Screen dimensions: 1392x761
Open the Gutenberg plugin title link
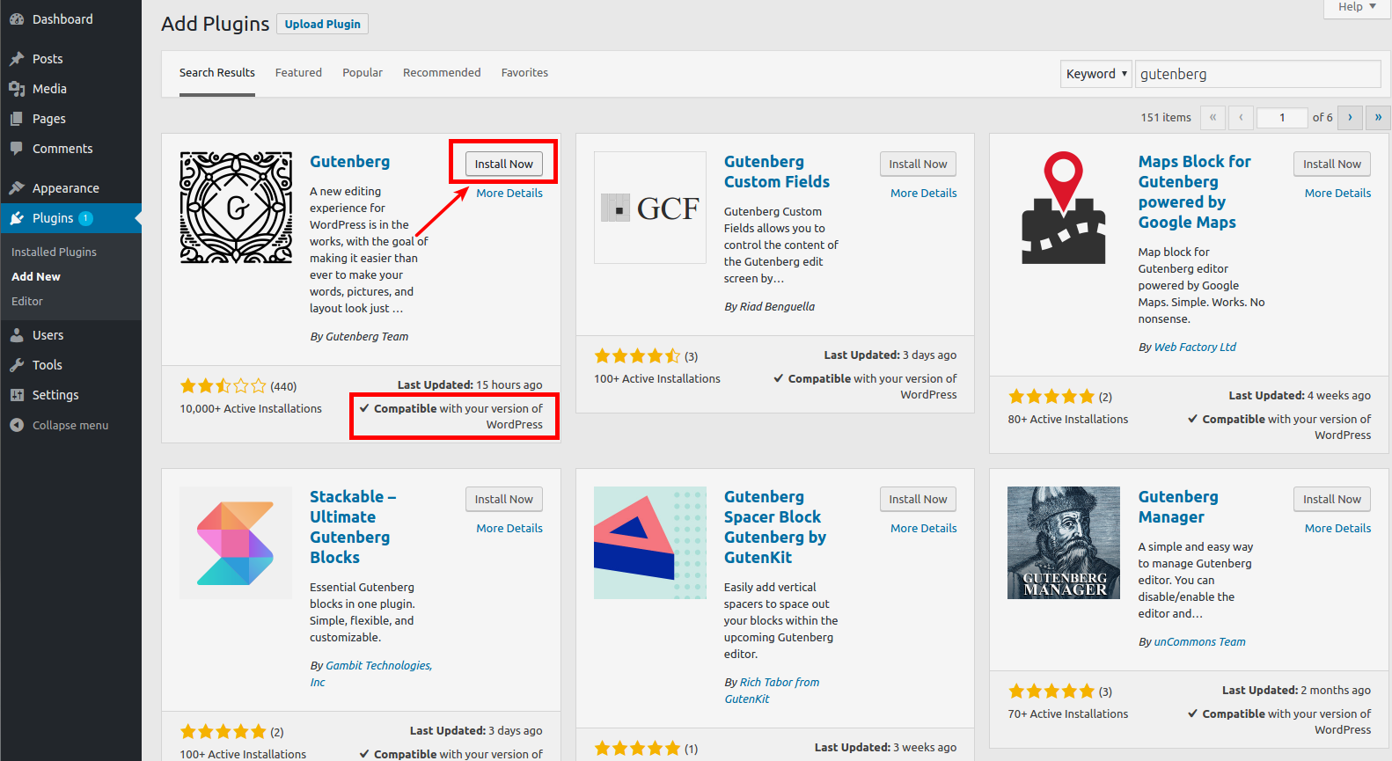[349, 162]
